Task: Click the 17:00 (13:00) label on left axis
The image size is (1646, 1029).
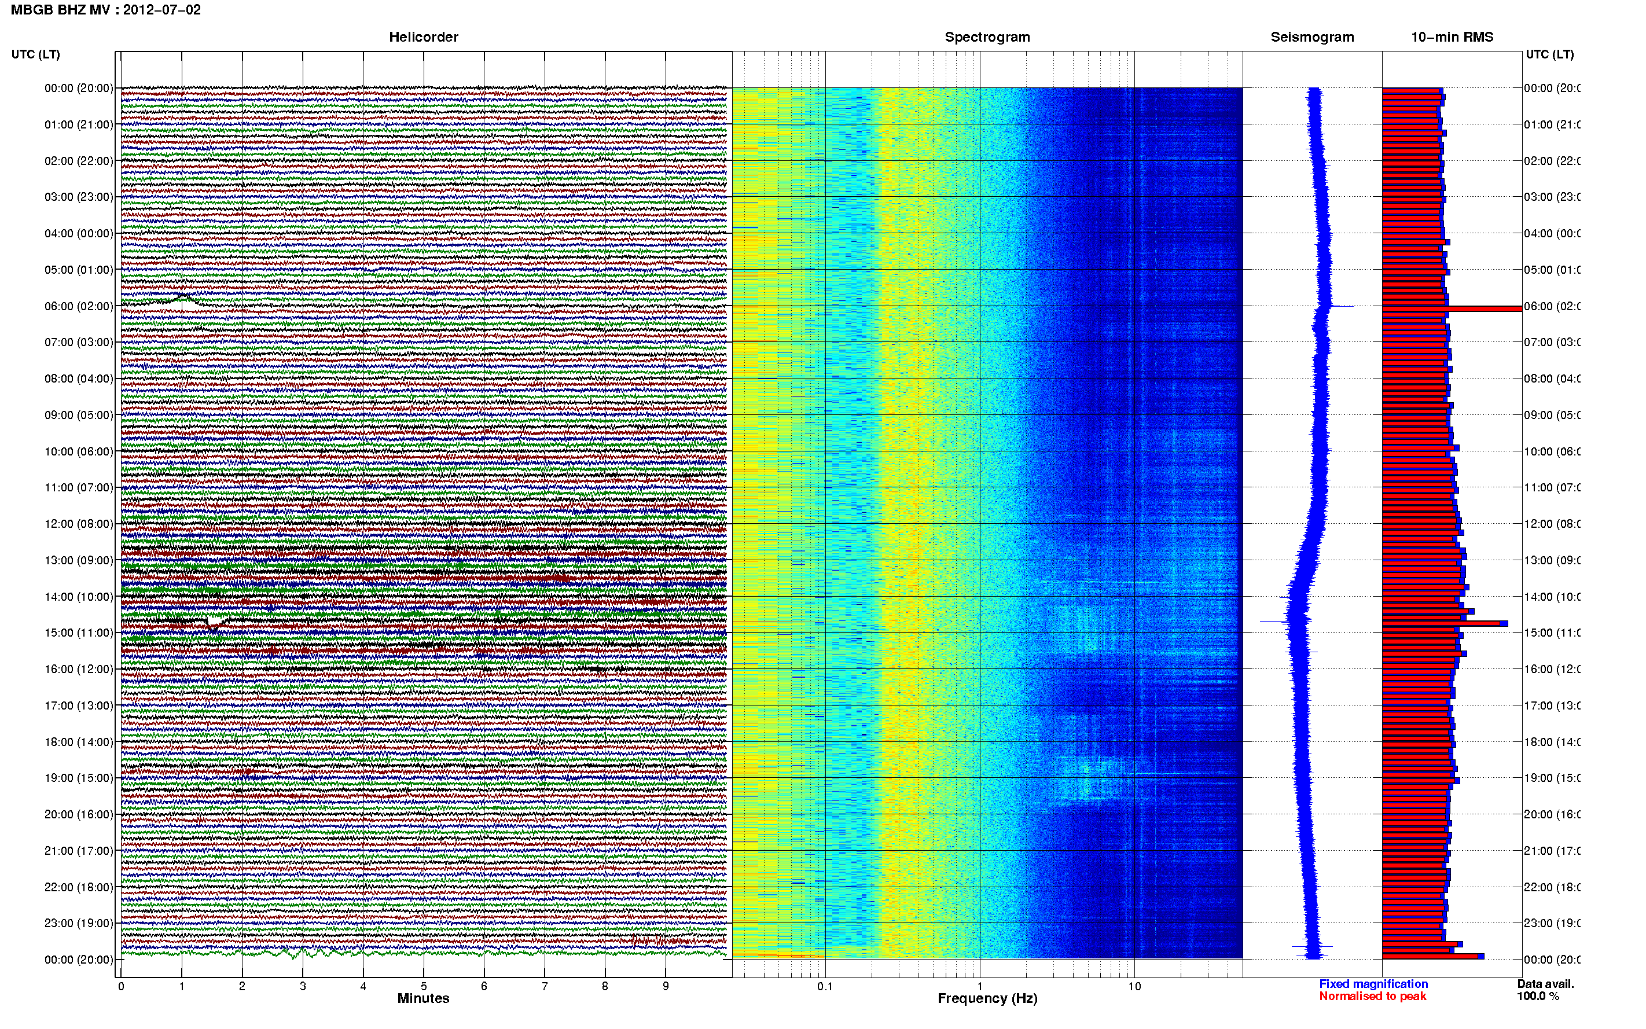Action: pyautogui.click(x=79, y=705)
